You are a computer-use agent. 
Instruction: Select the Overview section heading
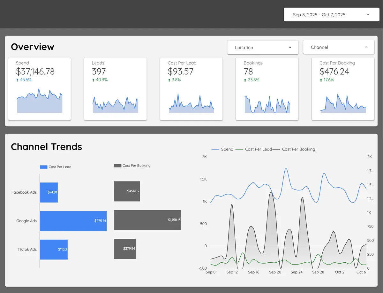click(33, 47)
